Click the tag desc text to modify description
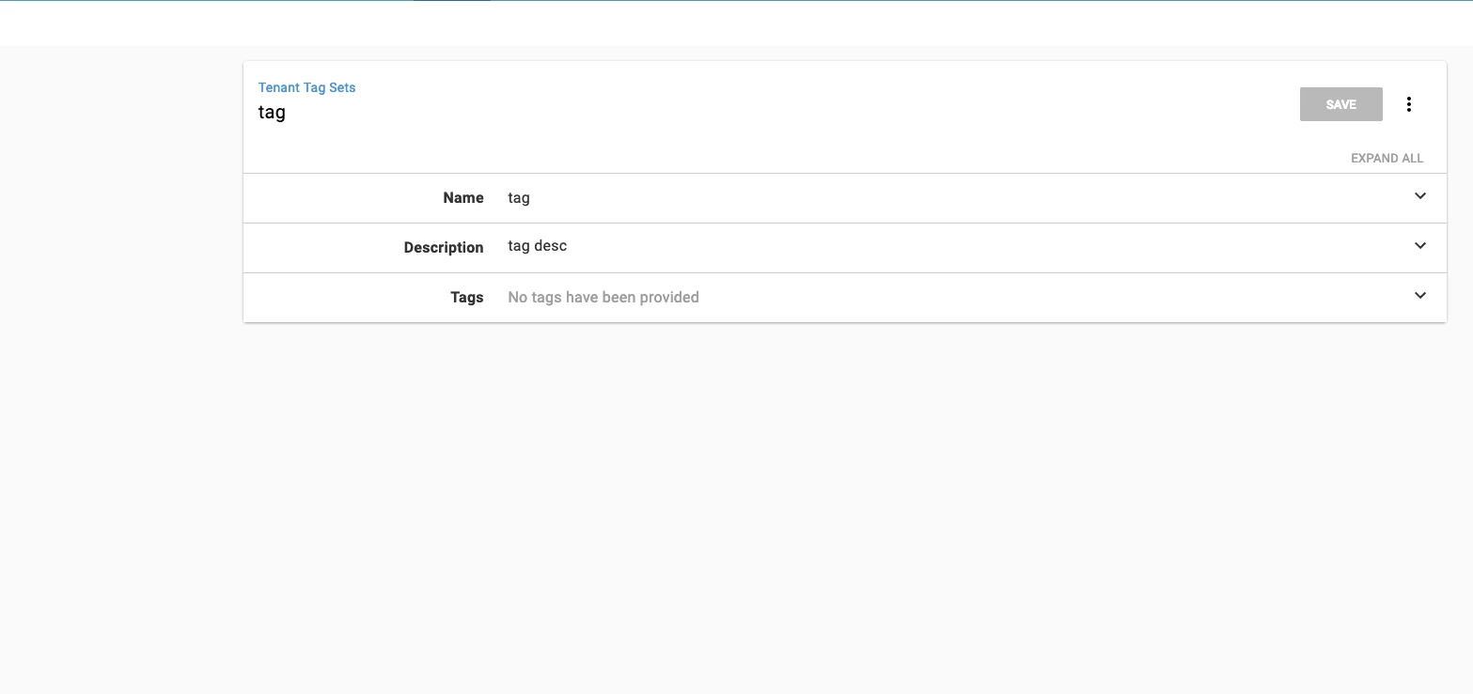Viewport: 1473px width, 694px height. pos(537,245)
